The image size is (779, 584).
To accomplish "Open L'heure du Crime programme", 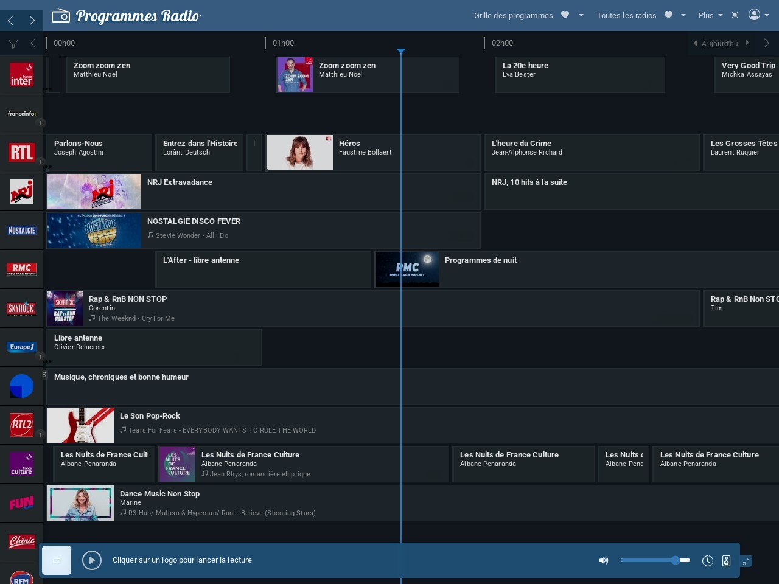I will (x=592, y=153).
